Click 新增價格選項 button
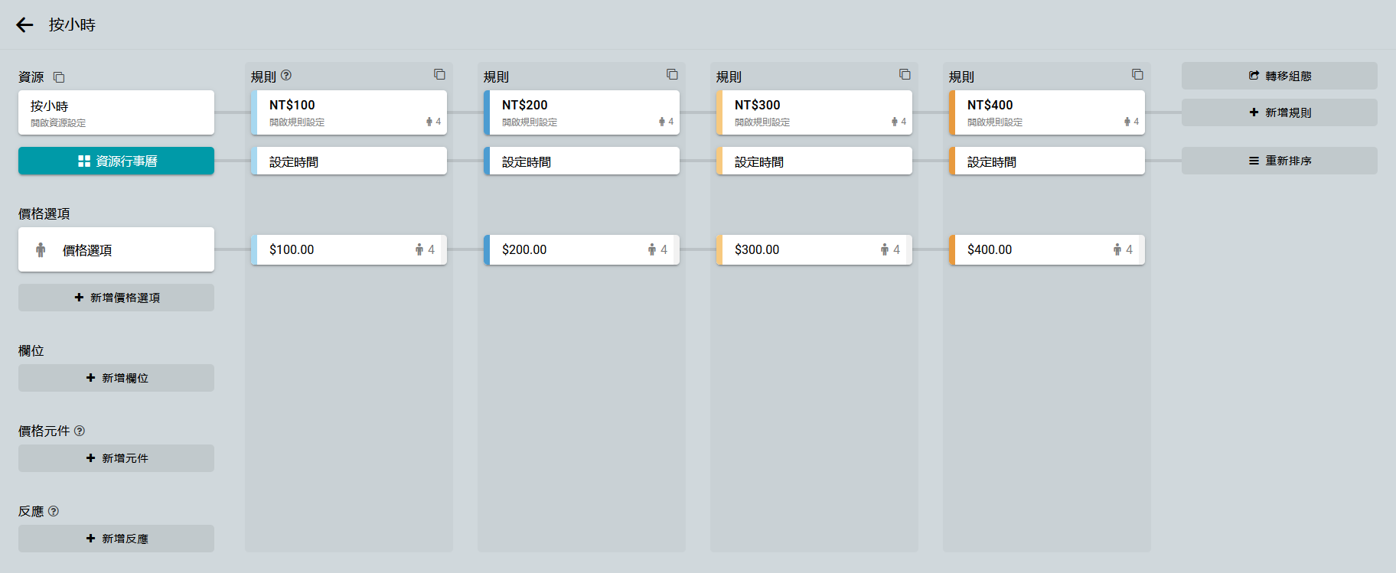1396x573 pixels. (x=116, y=298)
